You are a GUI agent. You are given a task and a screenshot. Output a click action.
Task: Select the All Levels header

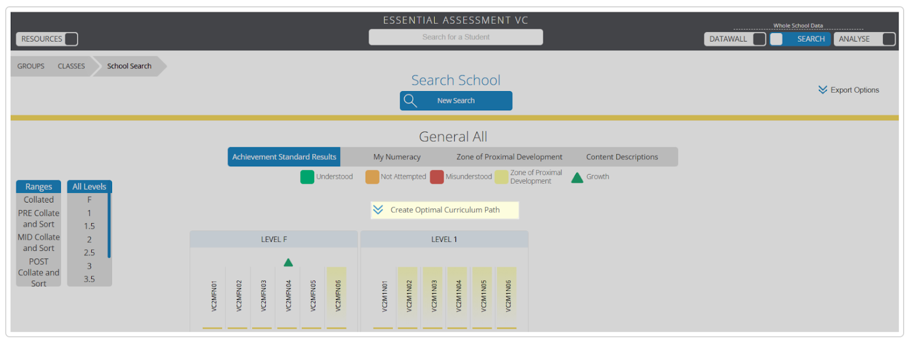(89, 187)
